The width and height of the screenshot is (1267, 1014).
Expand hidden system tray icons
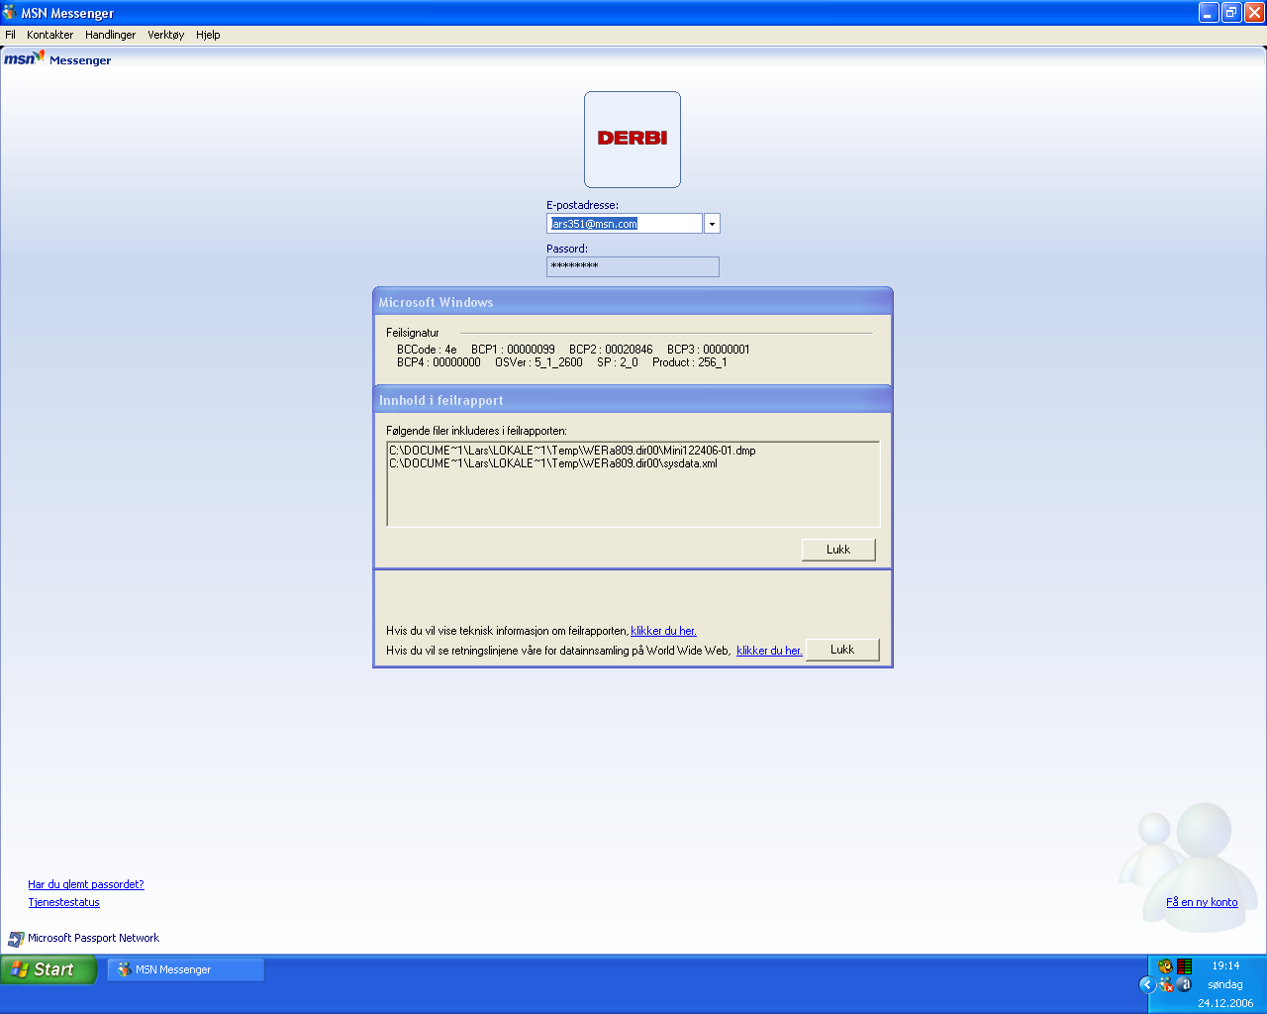tap(1147, 984)
